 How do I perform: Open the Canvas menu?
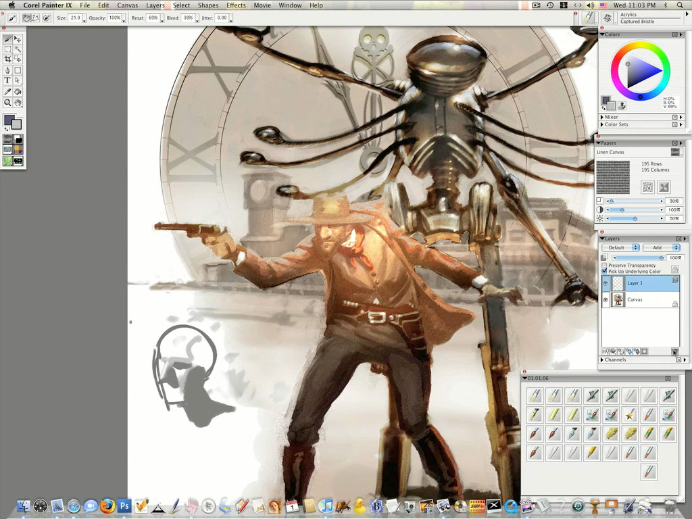tap(127, 5)
